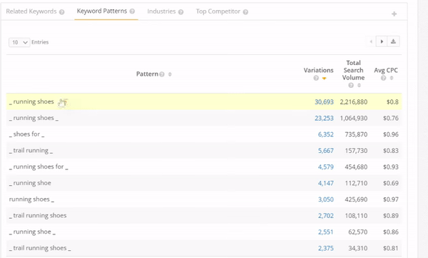Sort by Variations descending arrow
Screen dimensions: 428x258
[x=325, y=79]
